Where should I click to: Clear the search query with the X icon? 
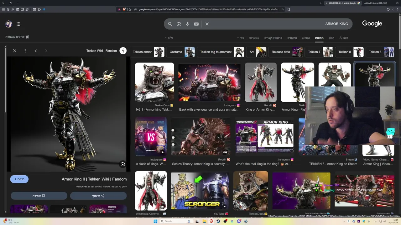pos(207,24)
